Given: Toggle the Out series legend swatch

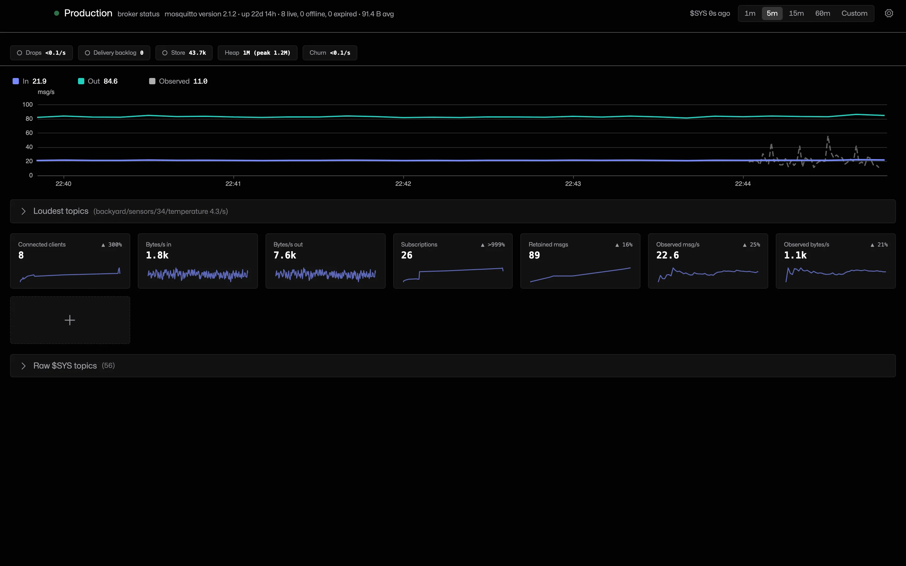Looking at the screenshot, I should (81, 81).
